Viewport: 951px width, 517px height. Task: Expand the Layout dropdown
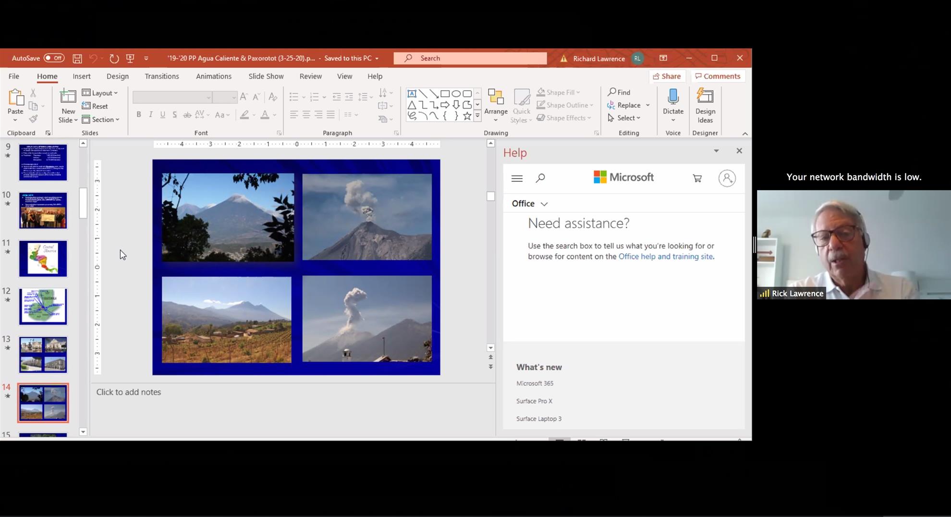click(100, 93)
